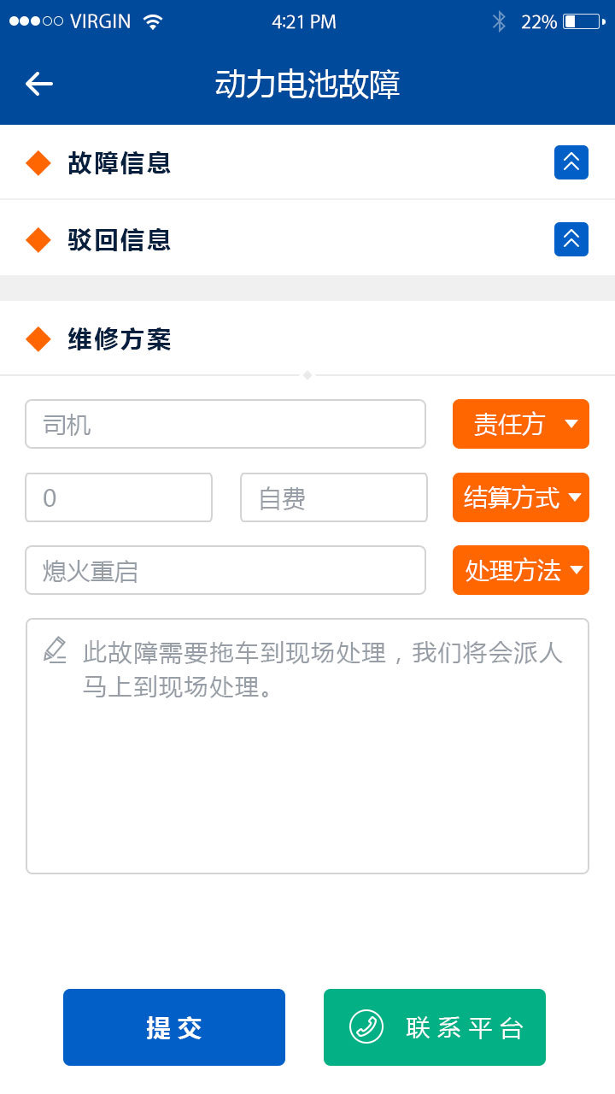Viewport: 615px width, 1094px height.
Task: Open the 结算方式 dropdown
Action: [x=520, y=497]
